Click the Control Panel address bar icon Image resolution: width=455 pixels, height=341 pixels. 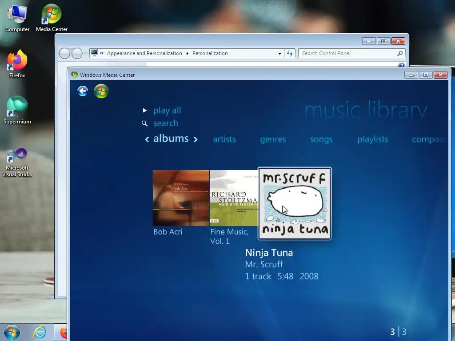click(94, 53)
